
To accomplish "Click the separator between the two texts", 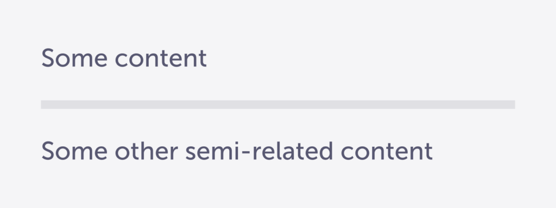I will [278, 105].
